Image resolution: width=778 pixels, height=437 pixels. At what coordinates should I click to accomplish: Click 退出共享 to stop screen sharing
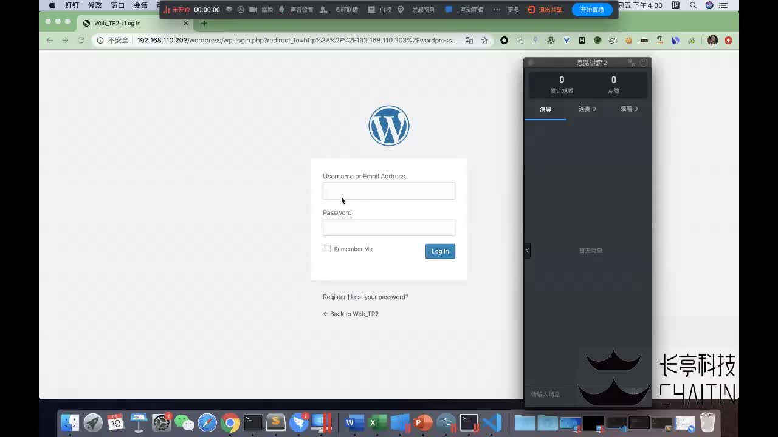[545, 10]
